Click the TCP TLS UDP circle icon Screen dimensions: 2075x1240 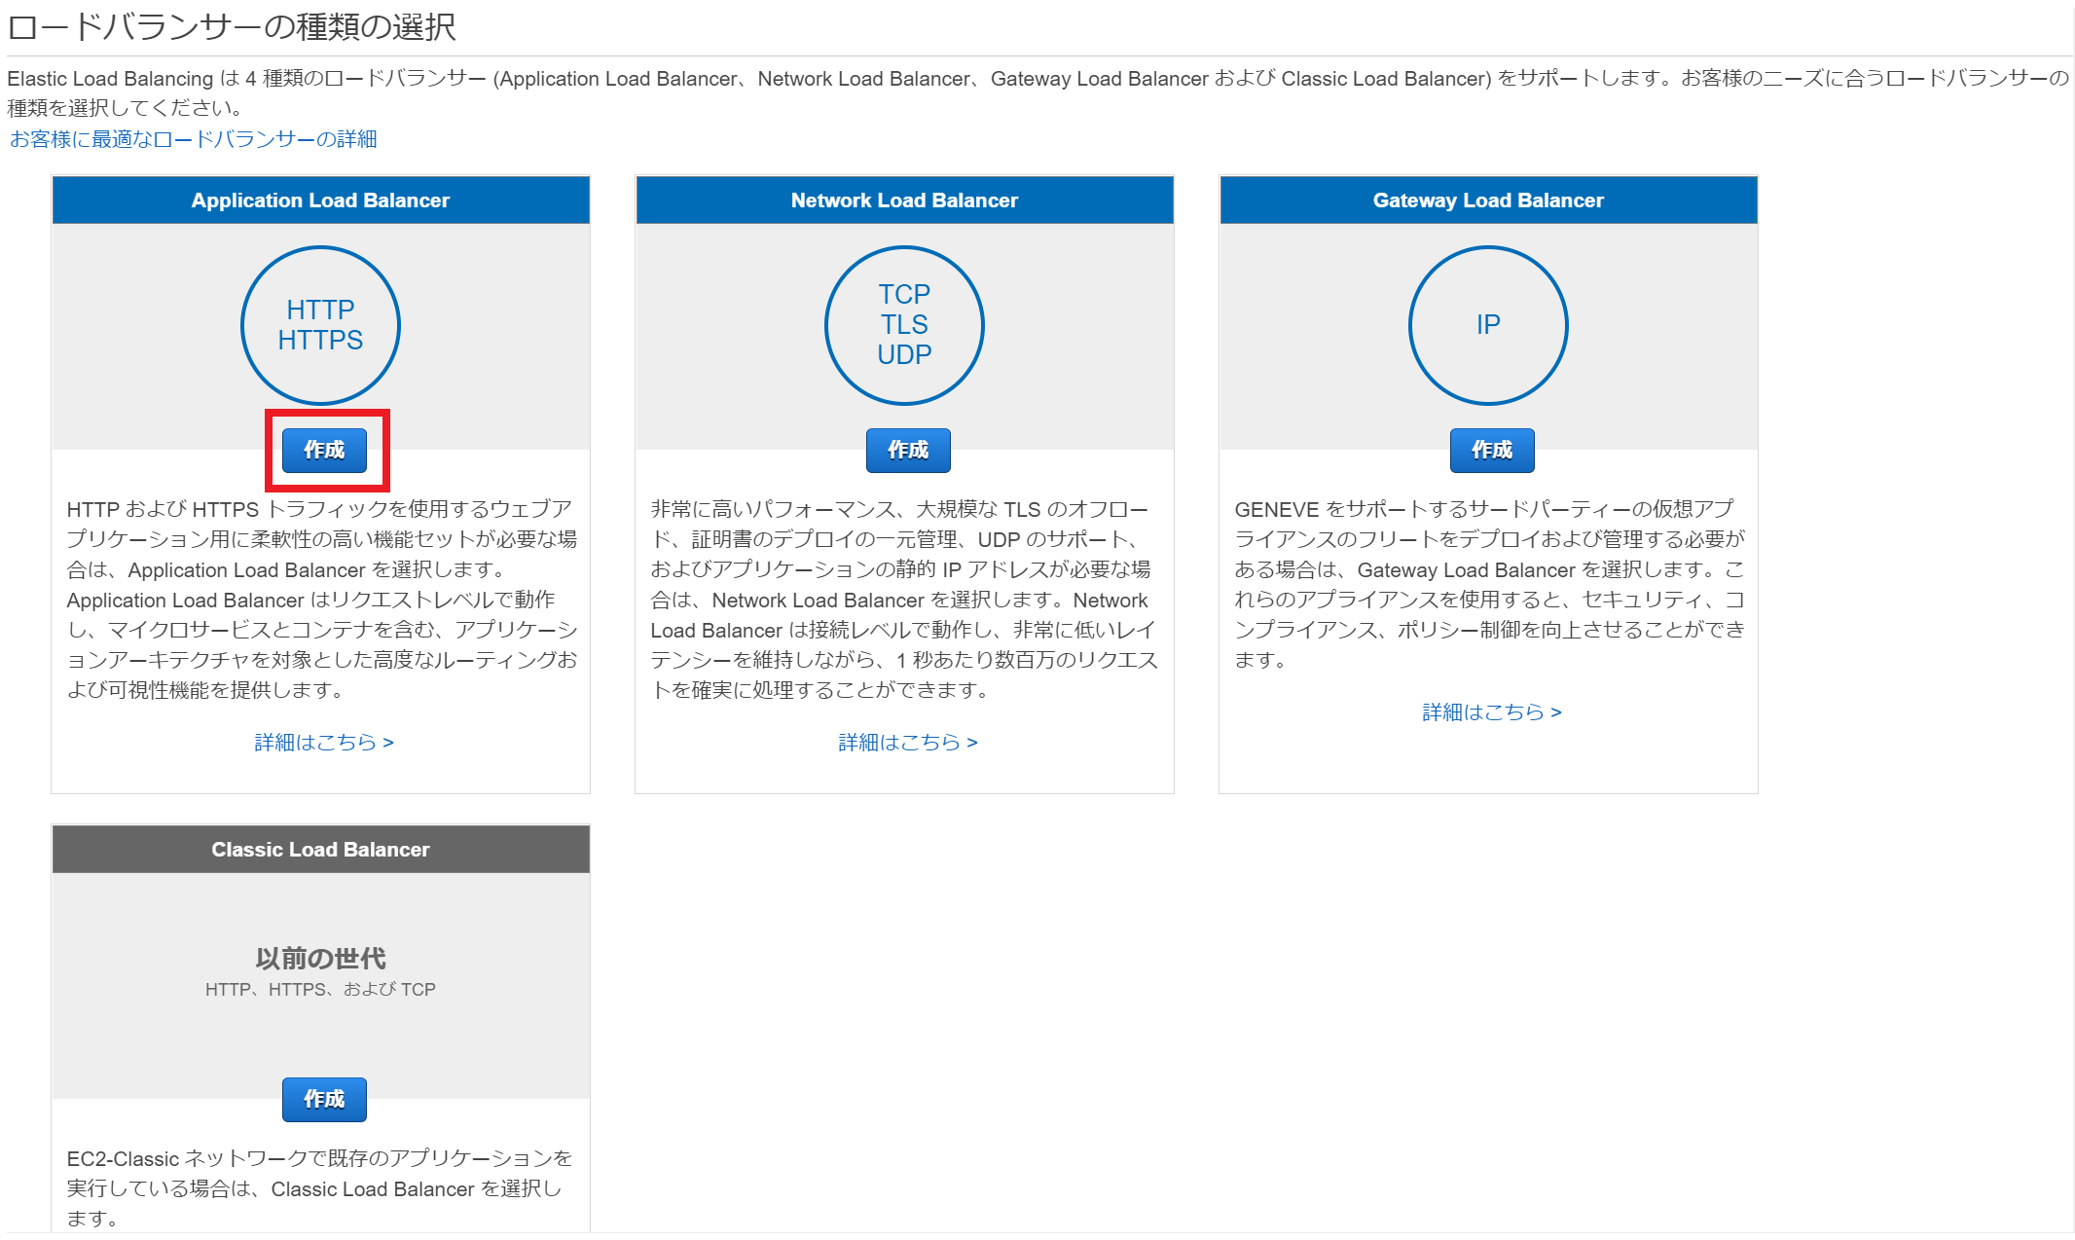coord(904,325)
